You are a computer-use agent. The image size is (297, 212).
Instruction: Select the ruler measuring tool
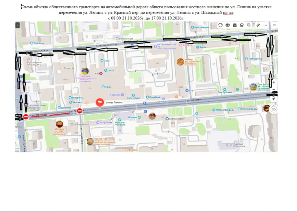pyautogui.click(x=258, y=25)
